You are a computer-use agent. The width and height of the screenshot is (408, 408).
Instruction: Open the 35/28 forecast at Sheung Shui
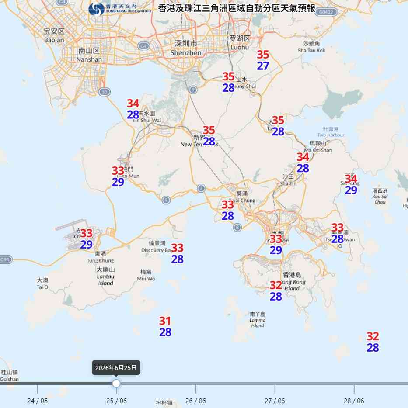(228, 82)
